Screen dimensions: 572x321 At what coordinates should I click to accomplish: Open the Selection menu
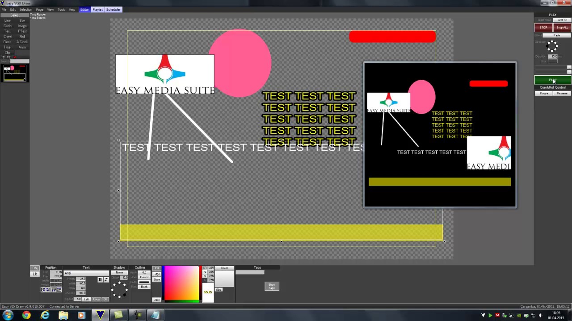pos(25,9)
